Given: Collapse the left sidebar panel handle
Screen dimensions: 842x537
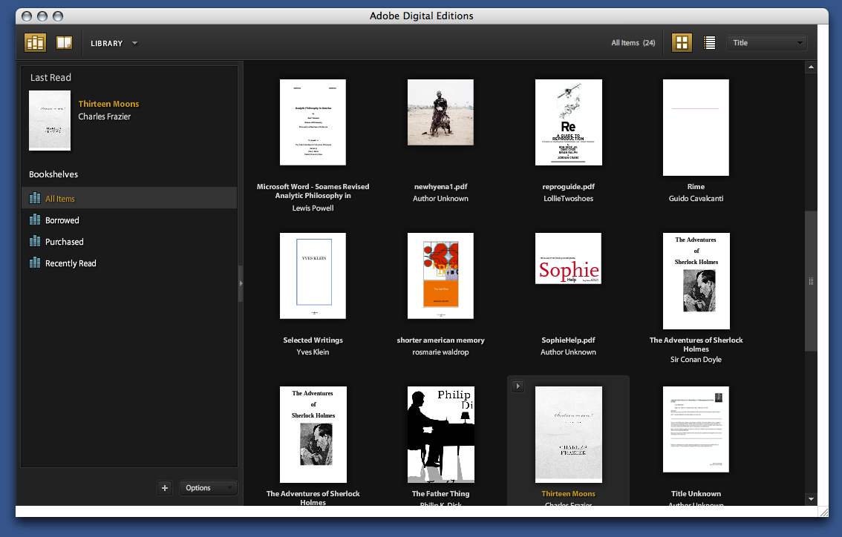Looking at the screenshot, I should [241, 283].
